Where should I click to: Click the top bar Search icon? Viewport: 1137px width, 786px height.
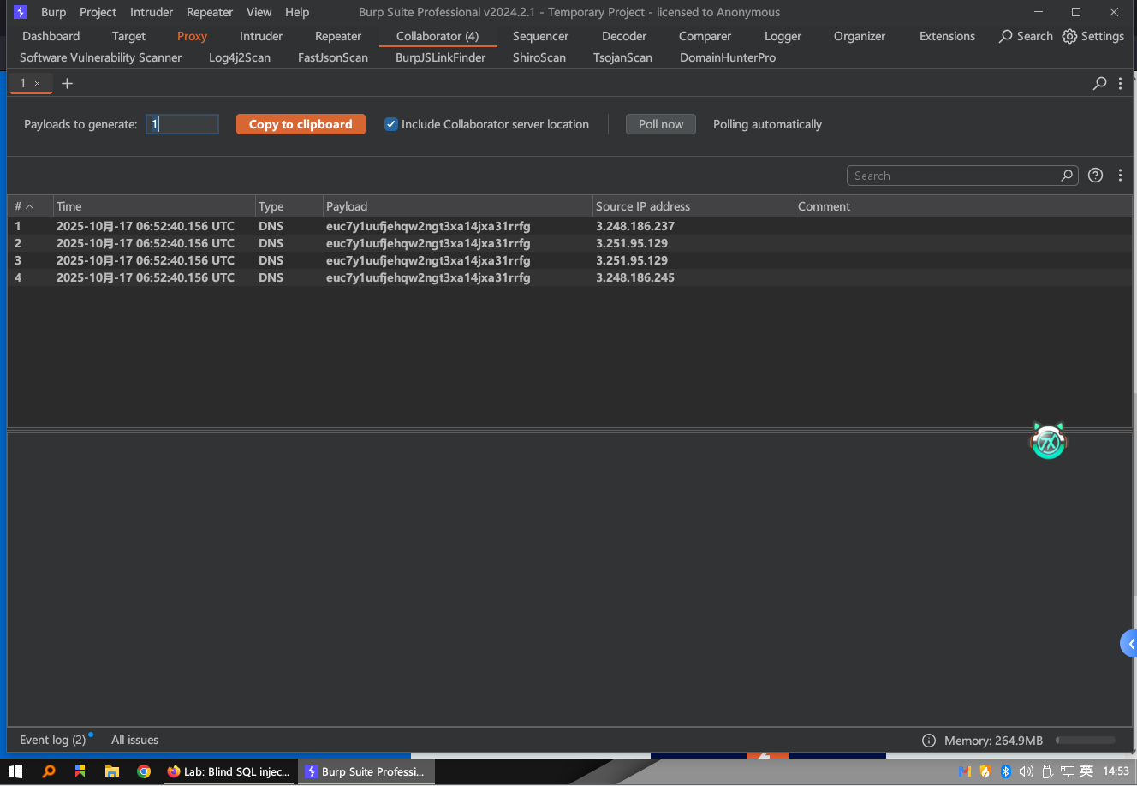[1026, 36]
